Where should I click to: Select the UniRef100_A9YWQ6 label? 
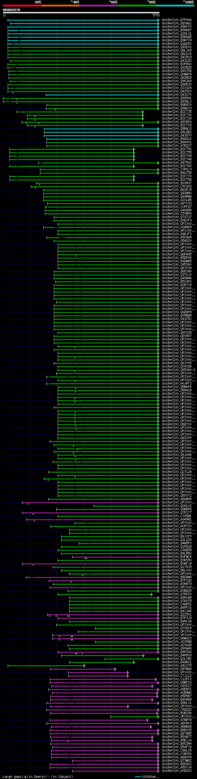pos(177,669)
